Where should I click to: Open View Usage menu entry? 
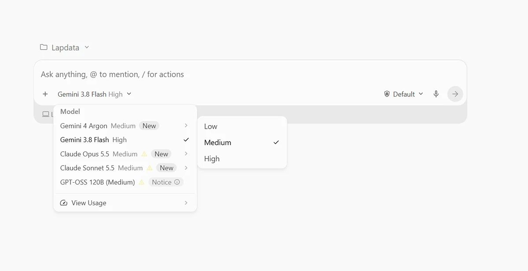[125, 203]
